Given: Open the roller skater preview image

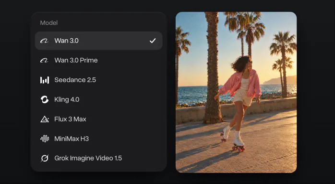Looking at the screenshot, I should [x=236, y=92].
